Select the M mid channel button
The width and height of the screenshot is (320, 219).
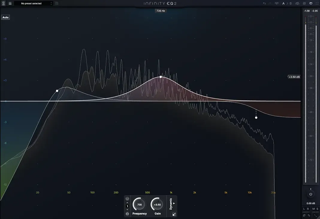313,209
